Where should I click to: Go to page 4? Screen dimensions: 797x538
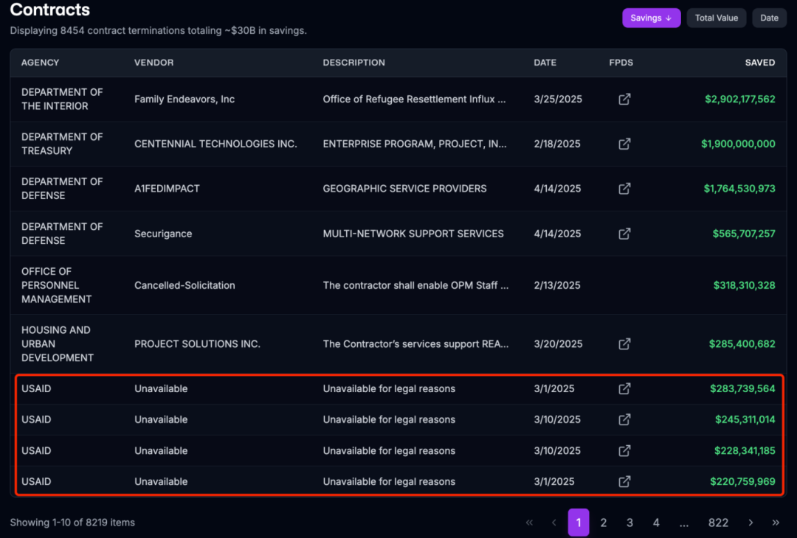[656, 523]
